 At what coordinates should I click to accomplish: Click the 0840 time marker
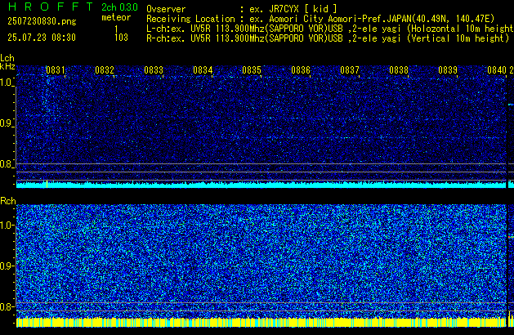point(497,70)
